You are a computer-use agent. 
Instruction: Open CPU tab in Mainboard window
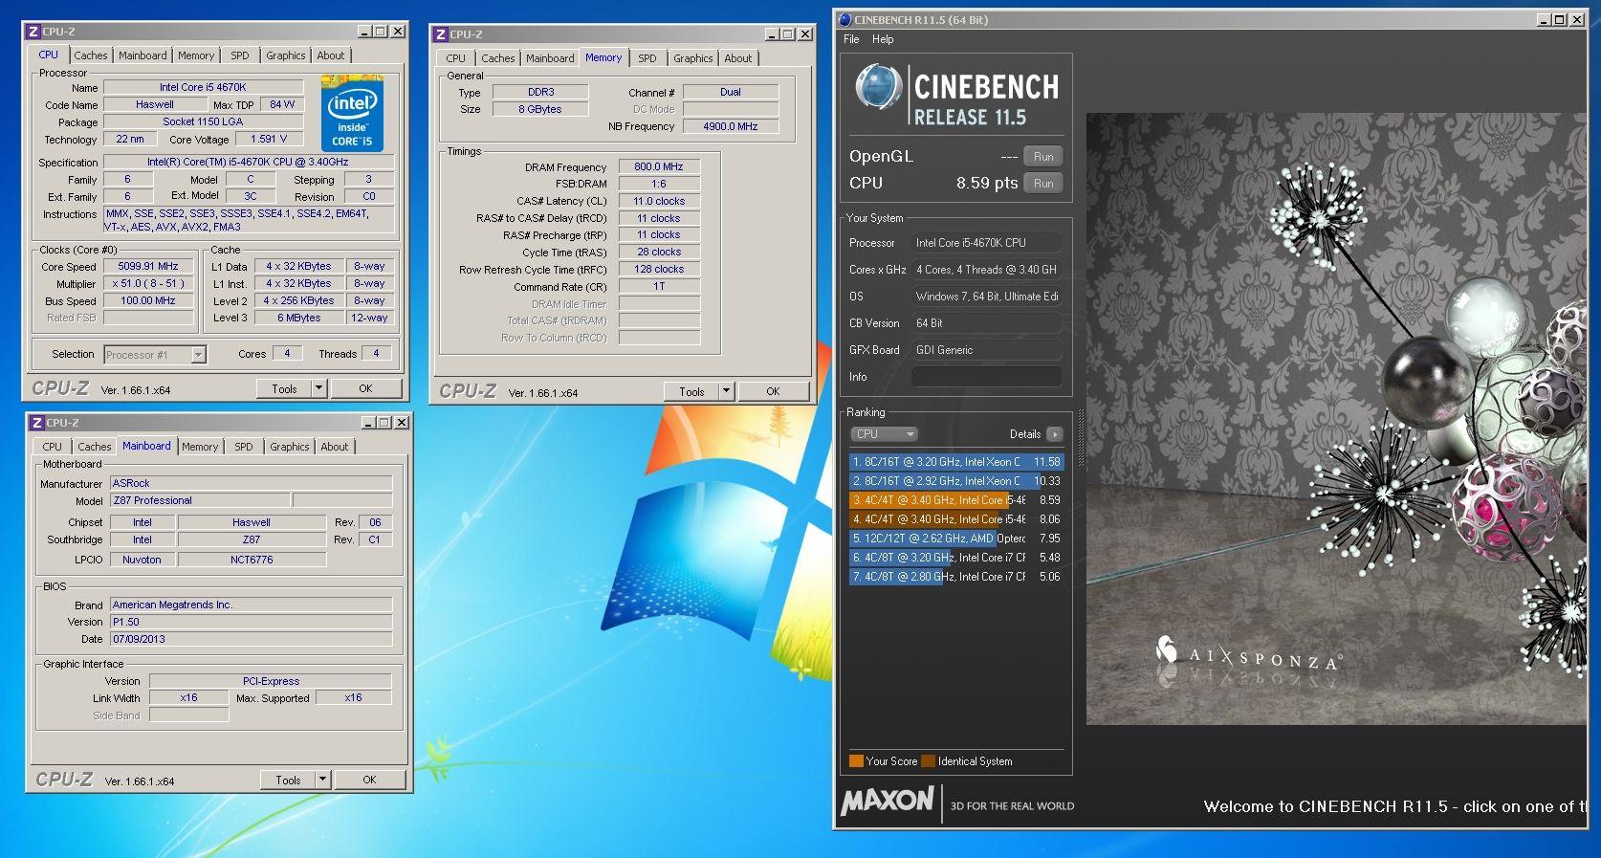pos(53,447)
